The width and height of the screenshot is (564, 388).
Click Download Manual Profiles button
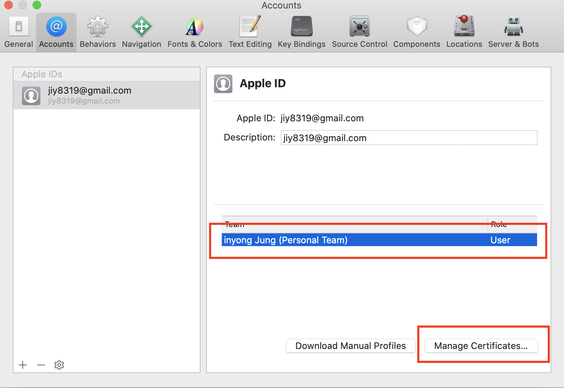tap(350, 346)
